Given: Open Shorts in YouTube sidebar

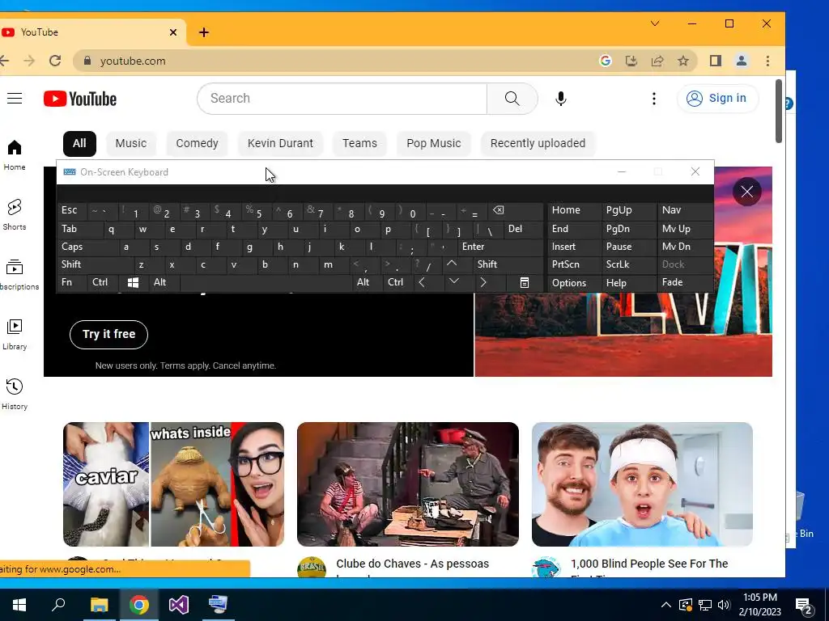Looking at the screenshot, I should point(15,215).
